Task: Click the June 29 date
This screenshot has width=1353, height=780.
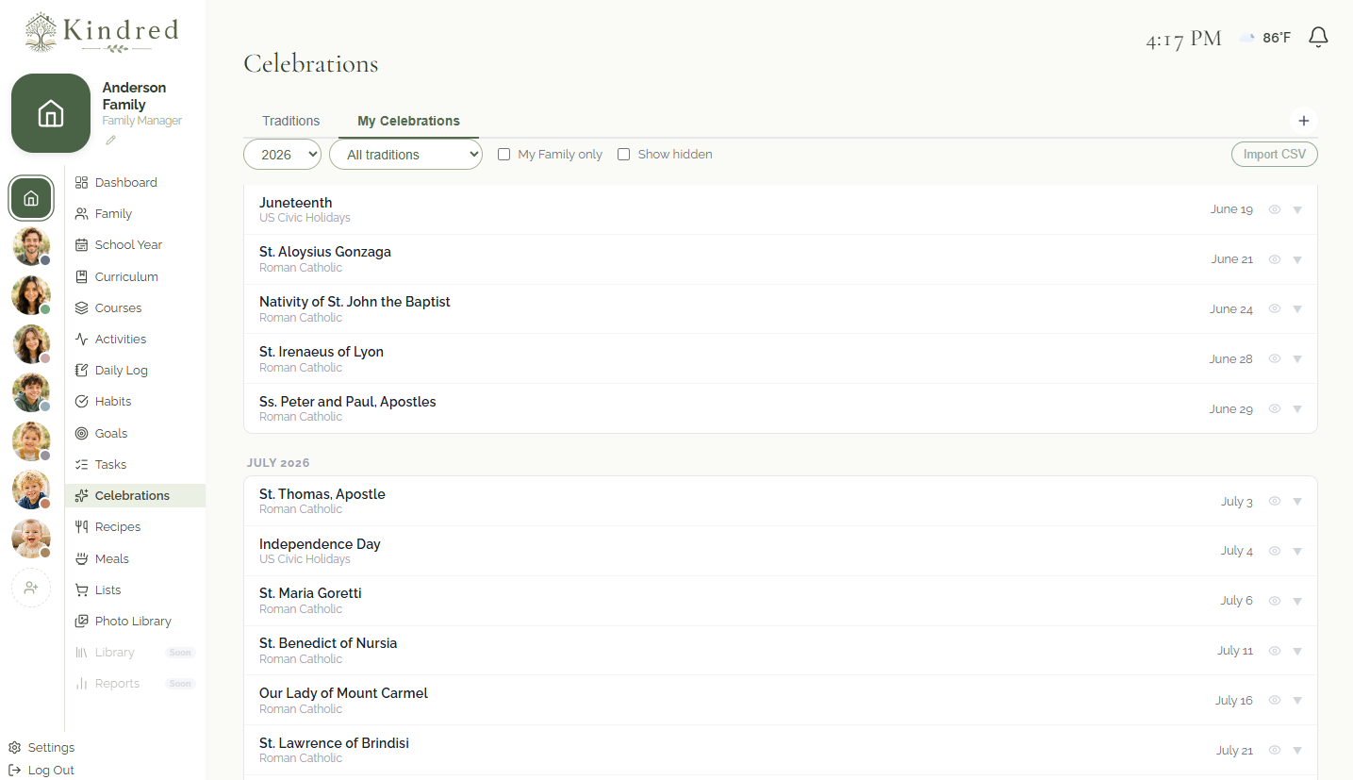Action: 1231,408
